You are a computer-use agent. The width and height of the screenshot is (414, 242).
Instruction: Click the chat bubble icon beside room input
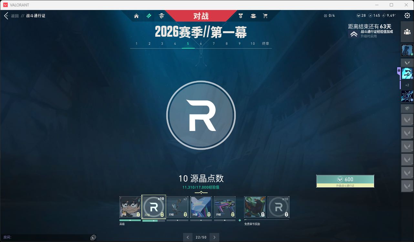(x=93, y=237)
